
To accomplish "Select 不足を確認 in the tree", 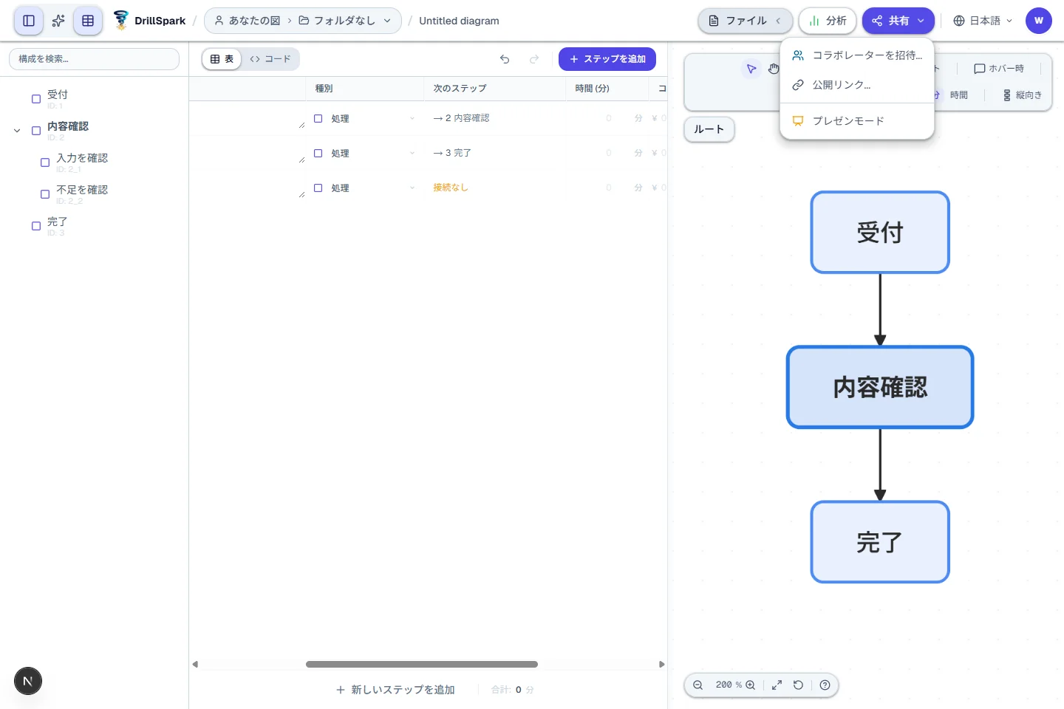I will 82,190.
